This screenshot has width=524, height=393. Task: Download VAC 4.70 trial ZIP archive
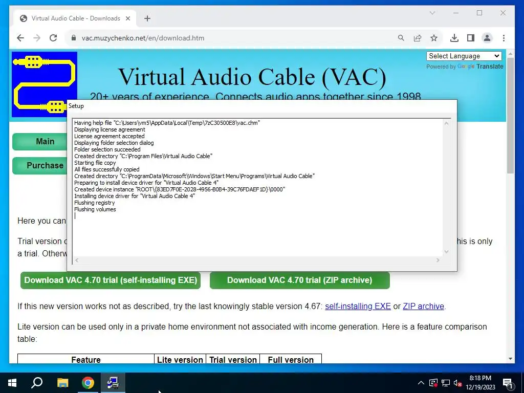click(300, 280)
